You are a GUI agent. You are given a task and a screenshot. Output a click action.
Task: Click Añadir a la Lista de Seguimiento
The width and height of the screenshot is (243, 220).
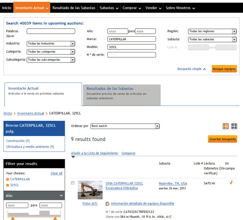[x=95, y=153]
